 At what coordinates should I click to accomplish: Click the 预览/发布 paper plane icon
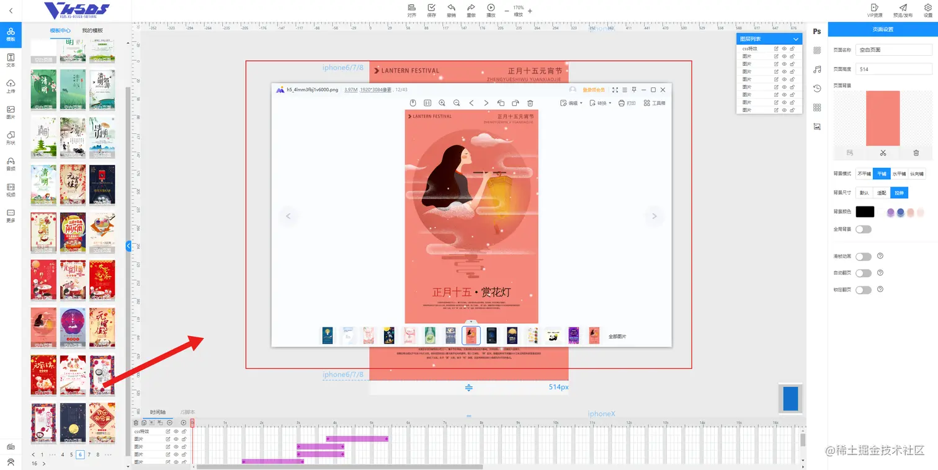click(x=903, y=7)
